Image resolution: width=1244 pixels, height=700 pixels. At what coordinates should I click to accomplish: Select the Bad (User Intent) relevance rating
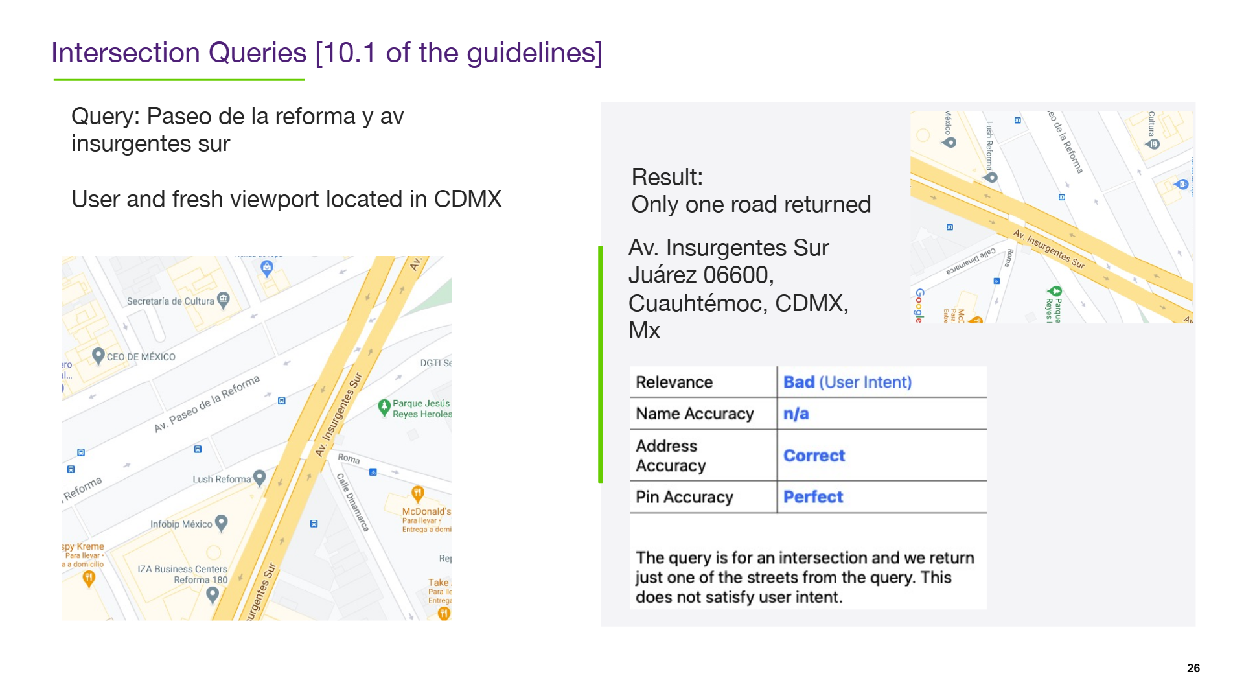coord(847,382)
